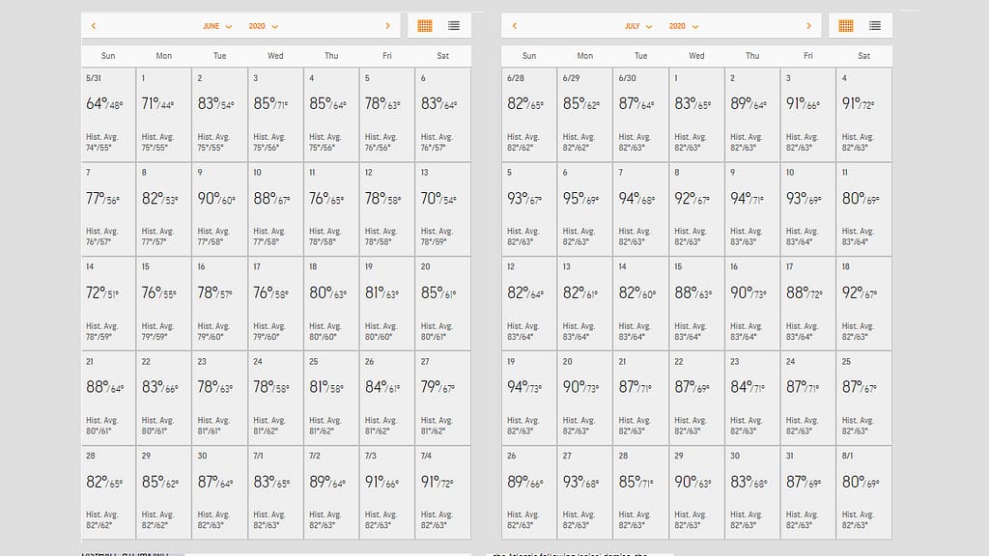Select July 16 cell showing 90°/73°
The image size is (989, 556).
click(x=752, y=304)
